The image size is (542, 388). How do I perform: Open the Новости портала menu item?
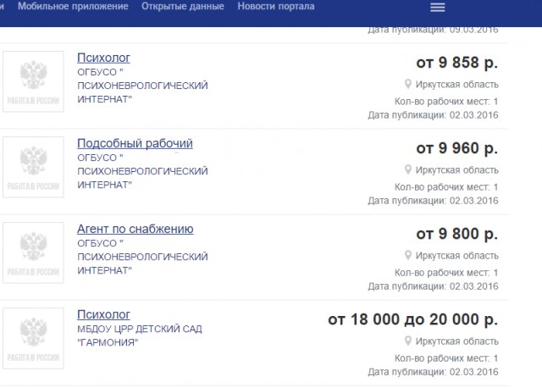click(276, 6)
